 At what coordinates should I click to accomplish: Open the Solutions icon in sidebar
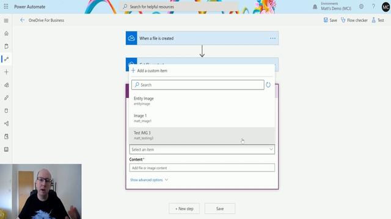(6, 136)
